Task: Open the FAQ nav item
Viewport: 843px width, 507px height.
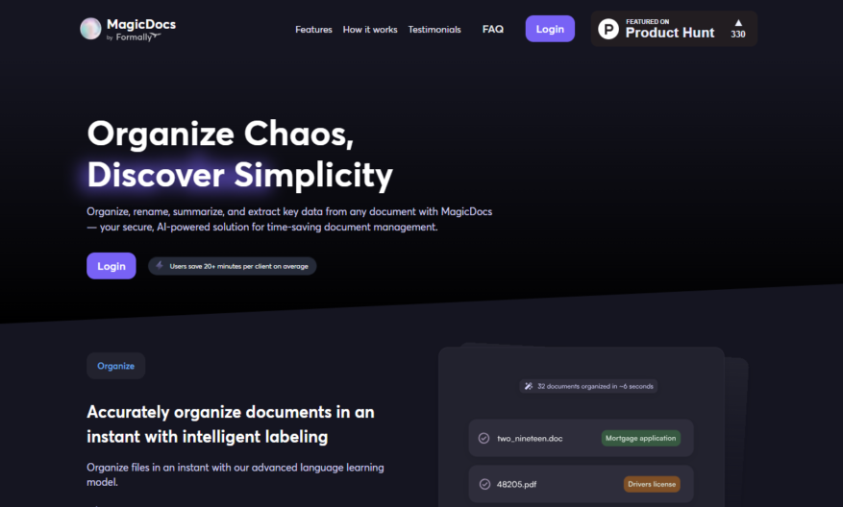Action: click(x=493, y=29)
